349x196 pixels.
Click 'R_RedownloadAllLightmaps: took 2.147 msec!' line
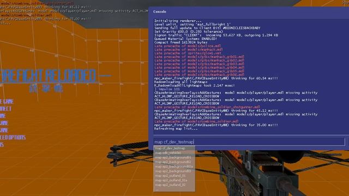pos(195,85)
